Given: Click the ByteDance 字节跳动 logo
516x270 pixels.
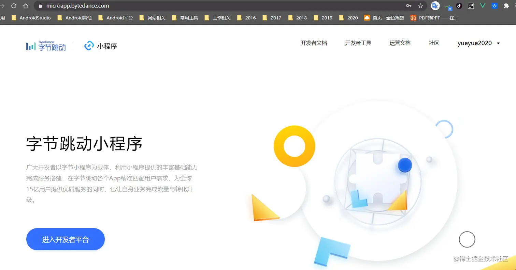Looking at the screenshot, I should [46, 46].
